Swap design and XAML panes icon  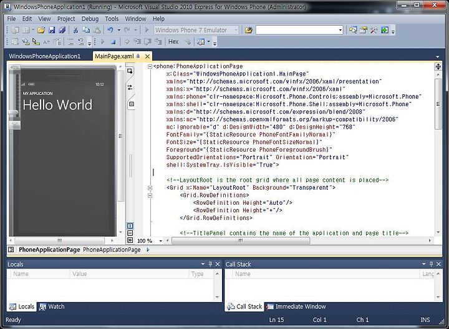click(130, 87)
